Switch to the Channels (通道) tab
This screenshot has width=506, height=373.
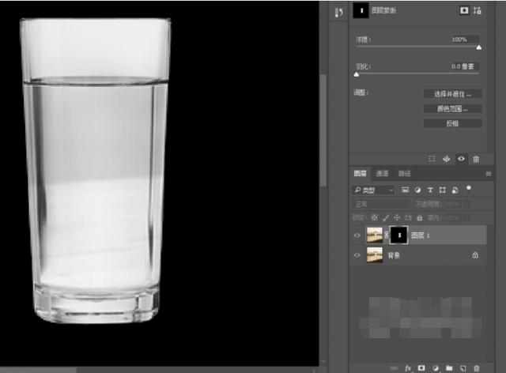[x=382, y=174]
